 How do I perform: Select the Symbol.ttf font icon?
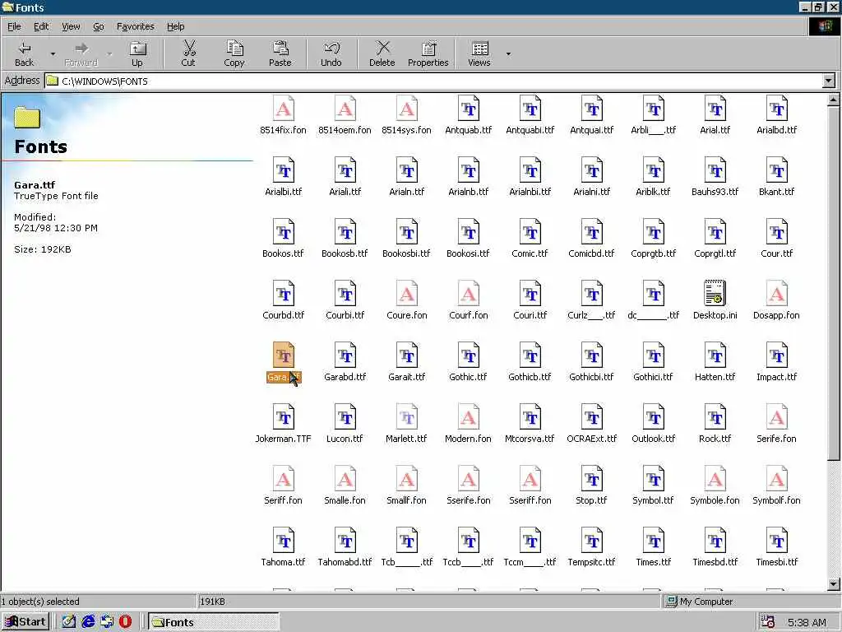(x=654, y=486)
